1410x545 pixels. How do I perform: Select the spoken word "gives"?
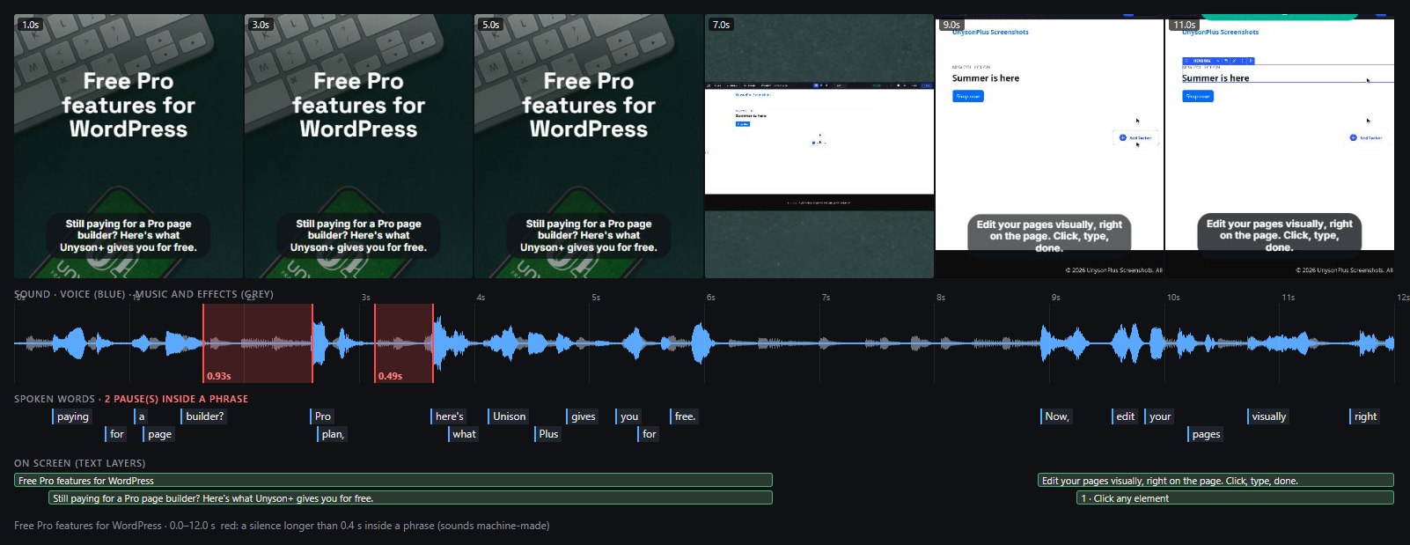(x=583, y=416)
